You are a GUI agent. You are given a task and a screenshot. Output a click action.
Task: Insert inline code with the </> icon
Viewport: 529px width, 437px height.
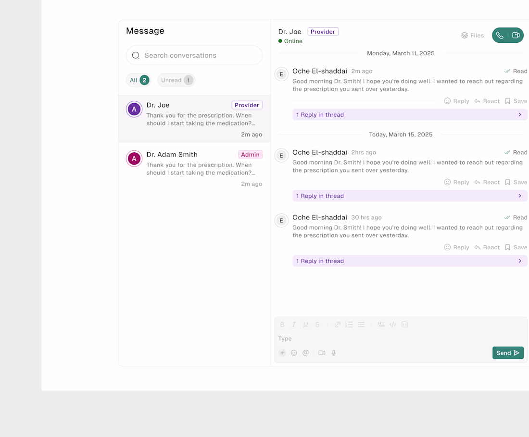click(x=393, y=325)
